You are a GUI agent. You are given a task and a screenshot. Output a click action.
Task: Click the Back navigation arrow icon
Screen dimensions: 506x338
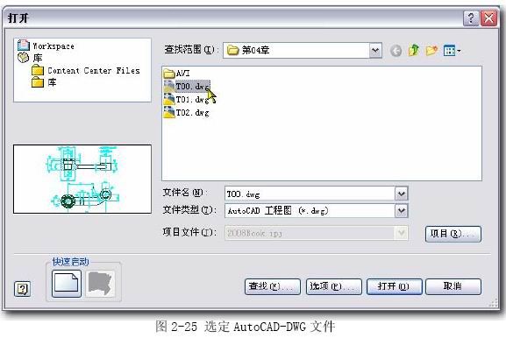coord(396,51)
